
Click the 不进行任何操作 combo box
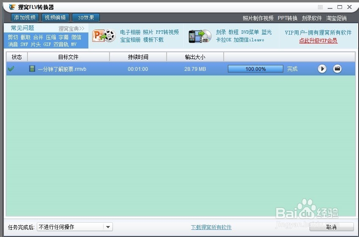(75, 227)
